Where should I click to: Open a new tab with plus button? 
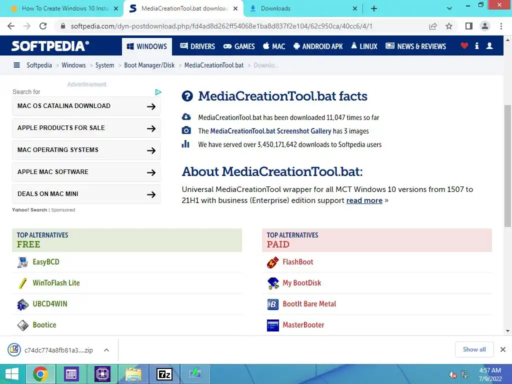(374, 8)
